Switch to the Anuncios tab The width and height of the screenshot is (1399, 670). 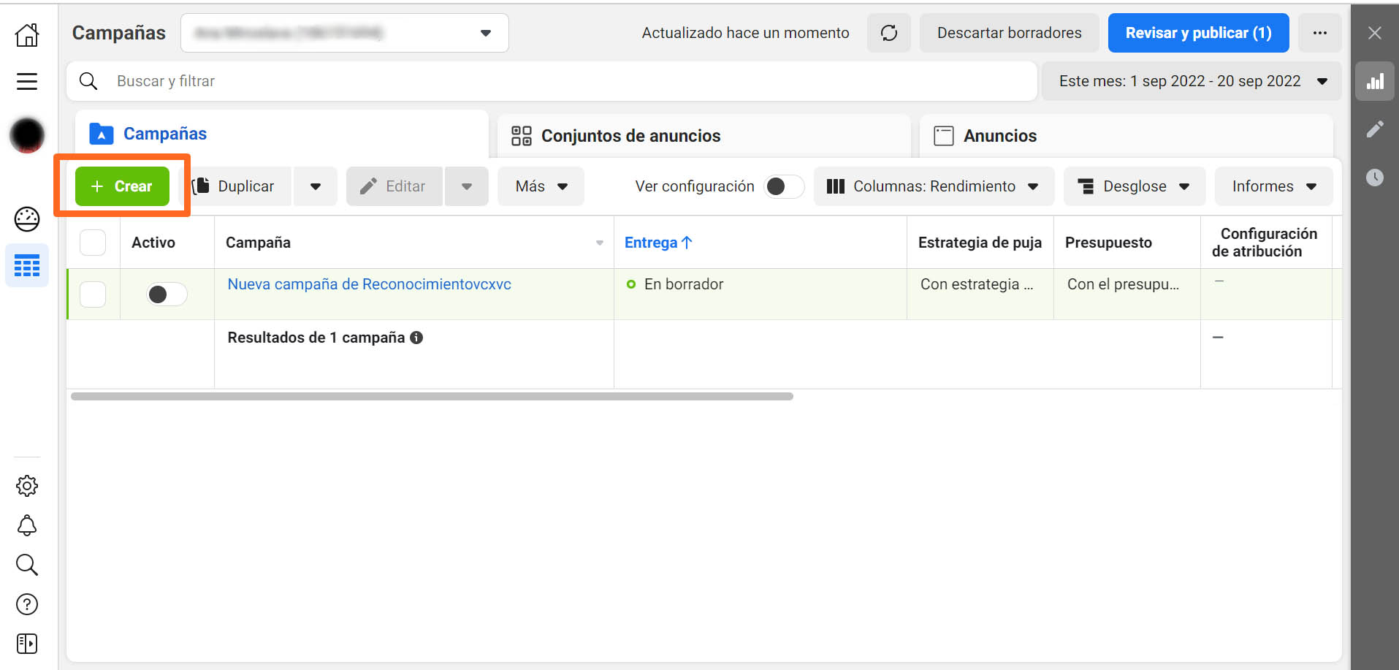[999, 136]
